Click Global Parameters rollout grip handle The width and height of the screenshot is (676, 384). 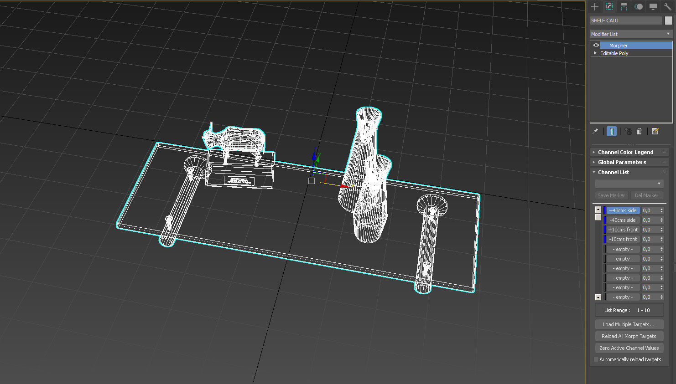tap(665, 162)
